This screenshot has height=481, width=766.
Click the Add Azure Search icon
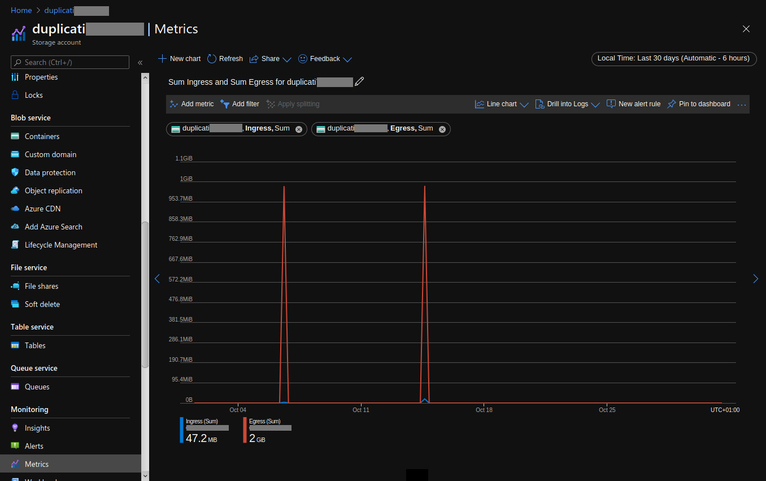click(x=15, y=227)
